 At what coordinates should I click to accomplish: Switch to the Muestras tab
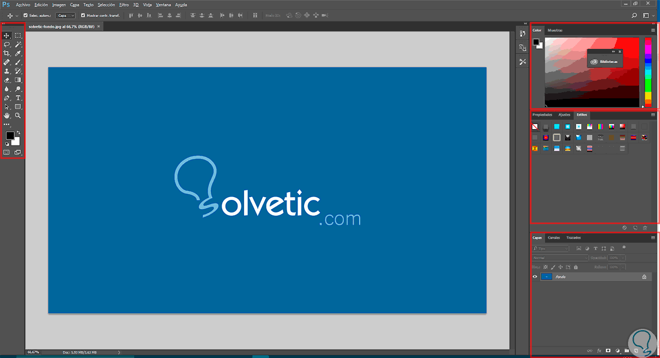tap(555, 30)
